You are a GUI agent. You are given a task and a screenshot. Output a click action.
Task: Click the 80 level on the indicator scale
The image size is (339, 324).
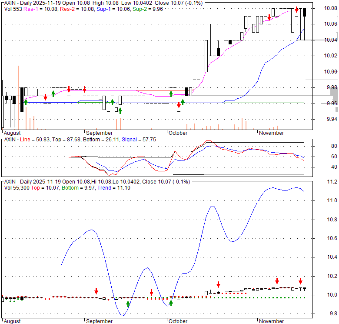[x=322, y=146]
